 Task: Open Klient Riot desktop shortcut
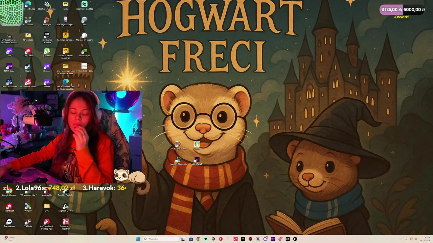[x=9, y=208]
